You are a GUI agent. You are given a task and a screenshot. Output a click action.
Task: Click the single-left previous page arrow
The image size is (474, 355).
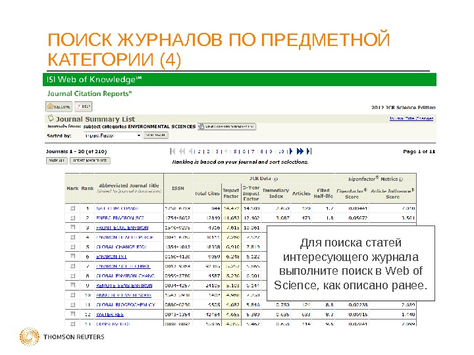pyautogui.click(x=190, y=151)
